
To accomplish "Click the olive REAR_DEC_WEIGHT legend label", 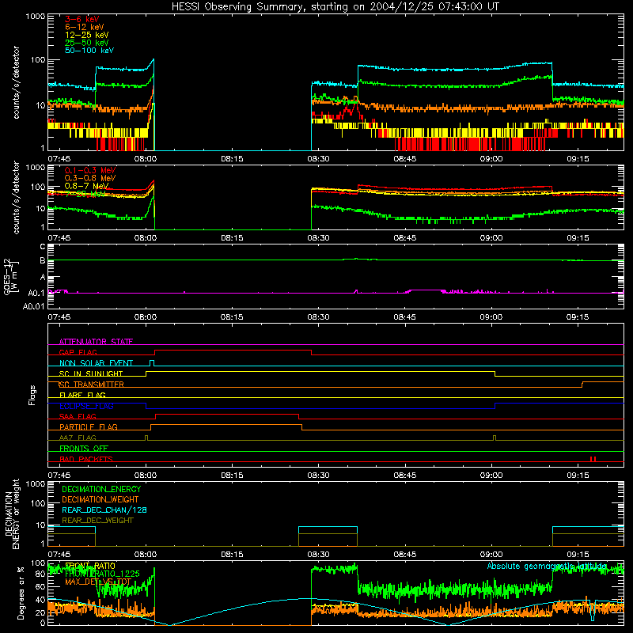I will 97,521.
